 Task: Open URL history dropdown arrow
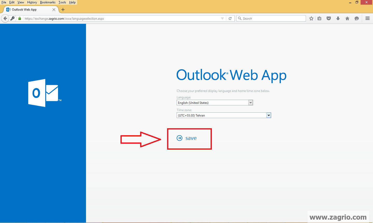coord(222,18)
